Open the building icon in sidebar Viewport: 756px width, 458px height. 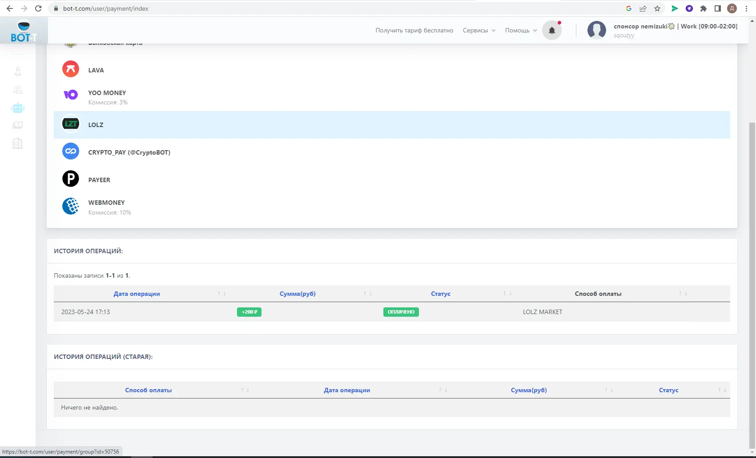point(18,143)
